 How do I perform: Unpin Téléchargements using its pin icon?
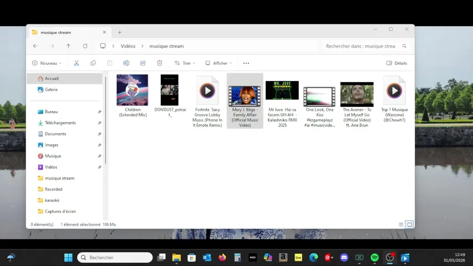point(99,123)
